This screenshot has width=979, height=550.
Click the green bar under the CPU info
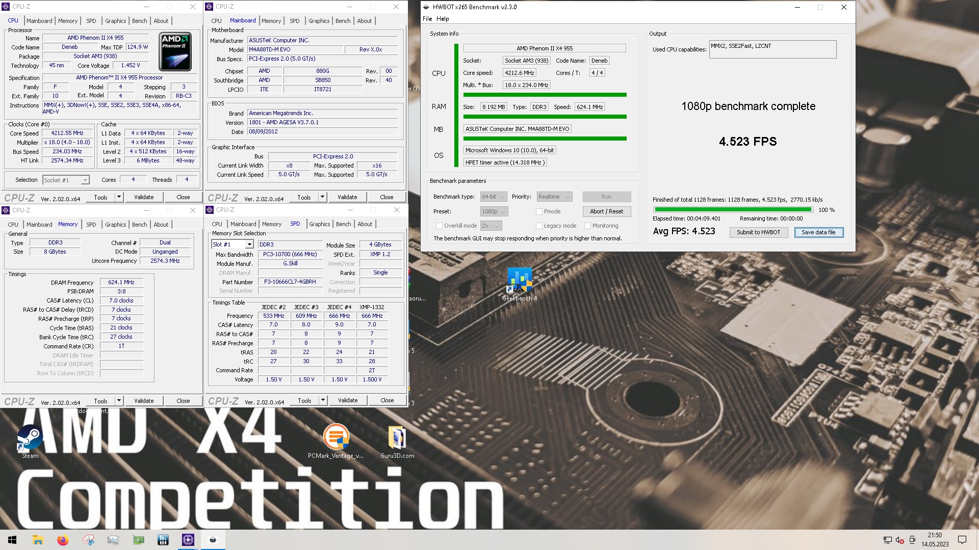[x=545, y=95]
